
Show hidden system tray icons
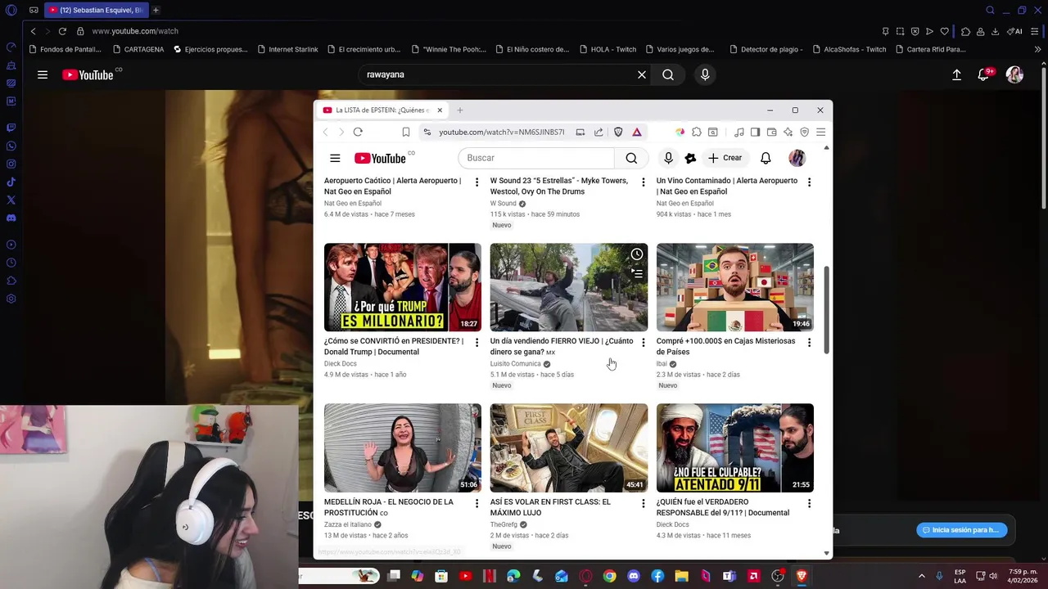click(921, 576)
